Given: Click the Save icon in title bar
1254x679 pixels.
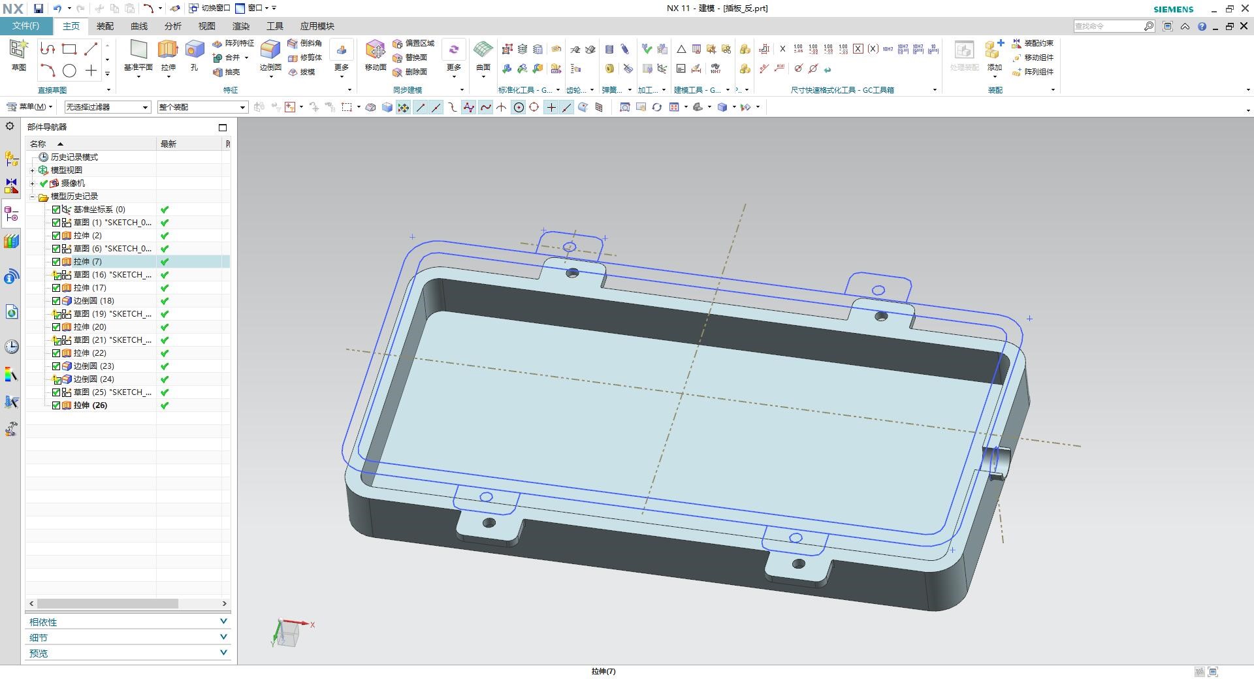Looking at the screenshot, I should click(x=38, y=8).
